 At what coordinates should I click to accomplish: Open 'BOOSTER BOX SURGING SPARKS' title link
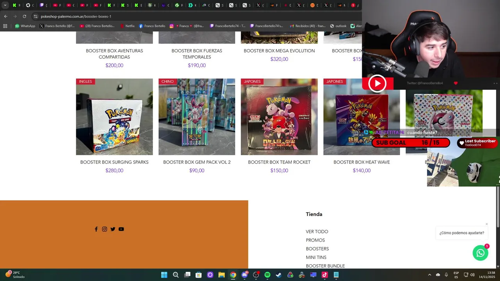coord(114,162)
